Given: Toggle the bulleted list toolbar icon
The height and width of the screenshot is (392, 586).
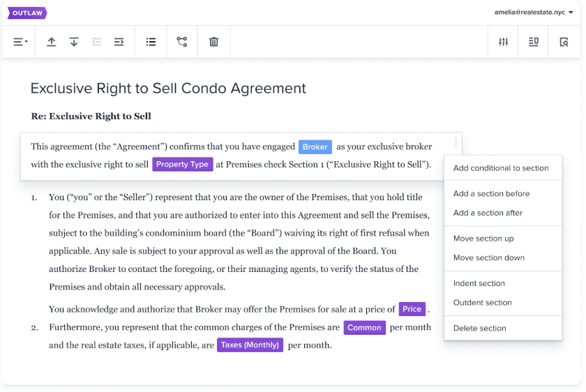Looking at the screenshot, I should coord(151,42).
